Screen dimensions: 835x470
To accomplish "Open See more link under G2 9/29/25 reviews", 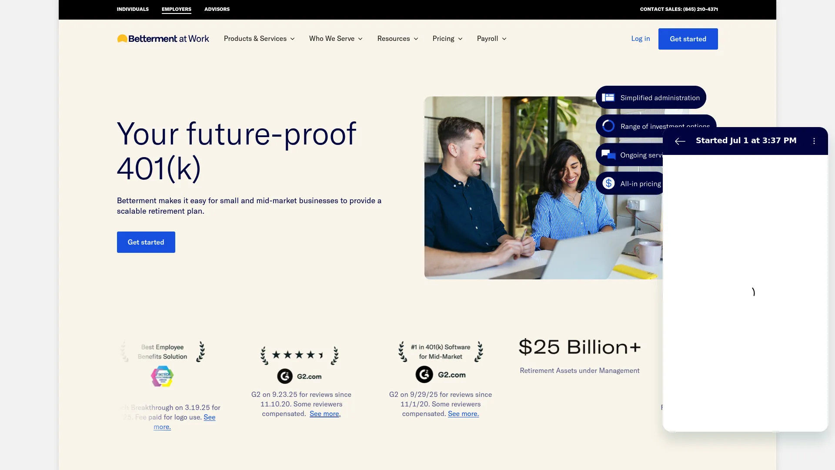I will coord(463,414).
